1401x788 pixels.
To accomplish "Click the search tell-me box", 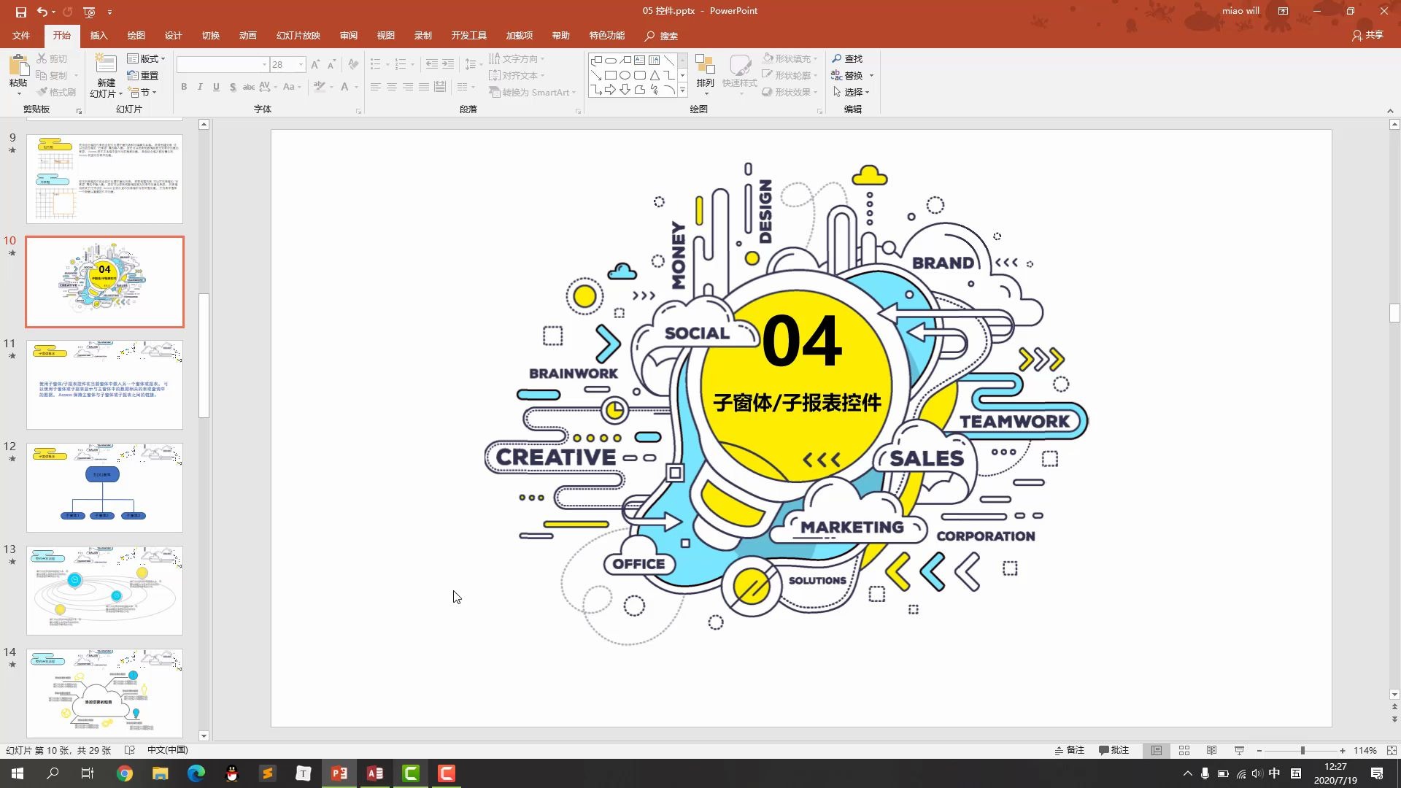I will pos(661,35).
